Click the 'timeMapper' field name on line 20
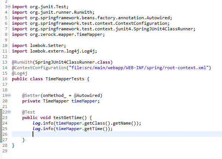Screen dimensions: 222x159 [84, 101]
